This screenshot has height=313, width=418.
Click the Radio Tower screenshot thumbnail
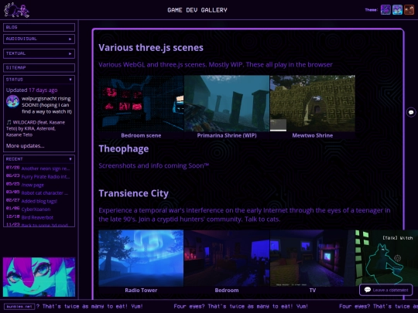point(141,258)
